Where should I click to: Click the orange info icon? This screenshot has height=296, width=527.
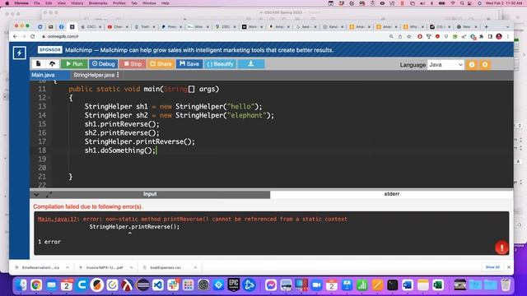[472, 65]
